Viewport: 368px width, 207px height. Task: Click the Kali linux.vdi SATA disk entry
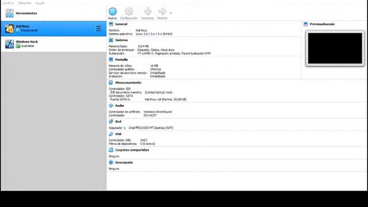166,99
